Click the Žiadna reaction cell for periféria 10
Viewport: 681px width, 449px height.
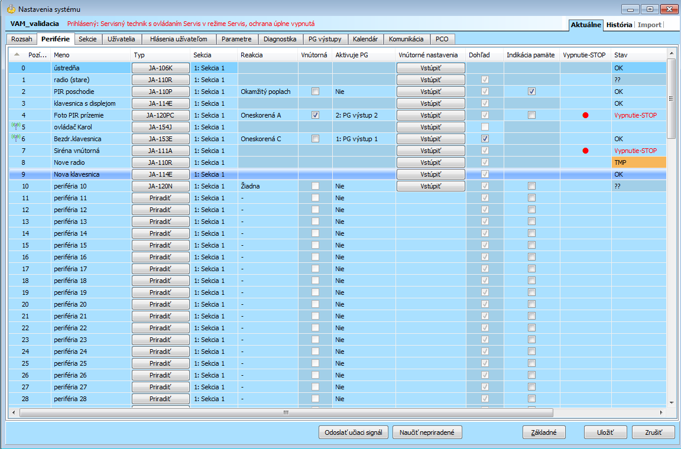[268, 186]
